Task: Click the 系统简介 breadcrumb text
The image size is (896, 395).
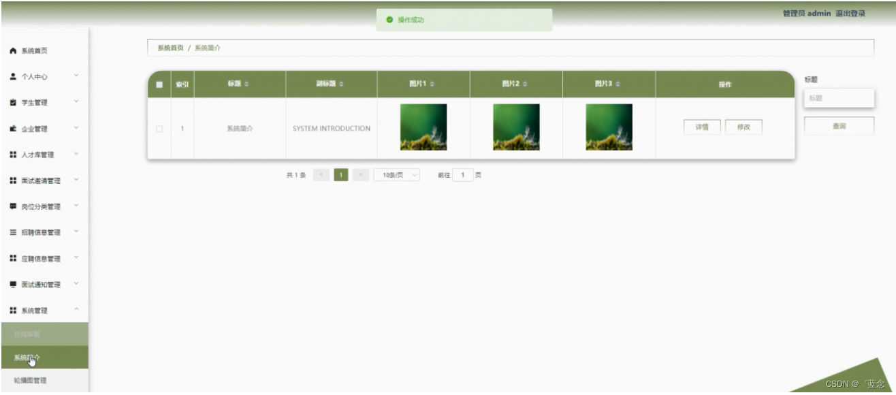Action: pos(208,48)
